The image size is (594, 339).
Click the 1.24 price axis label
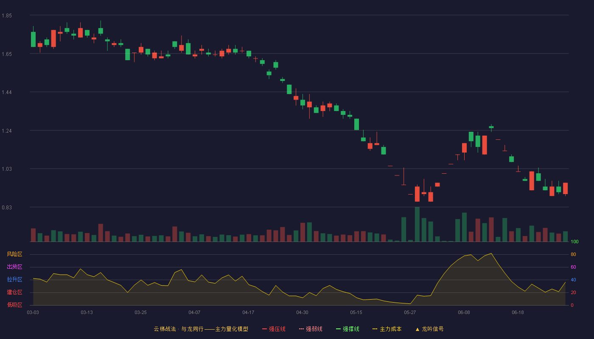click(x=6, y=131)
